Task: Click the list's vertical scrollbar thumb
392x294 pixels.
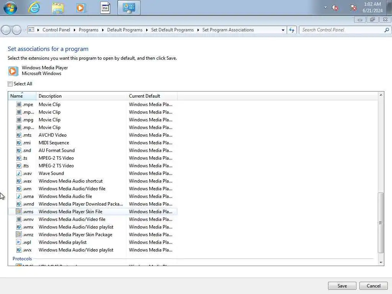Action: coord(381,223)
